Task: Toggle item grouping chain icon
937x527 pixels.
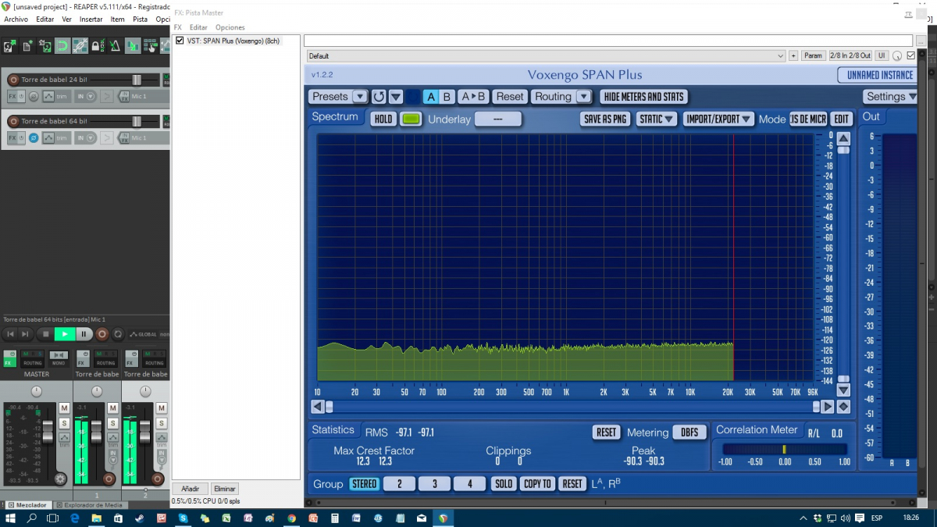Action: 80,46
